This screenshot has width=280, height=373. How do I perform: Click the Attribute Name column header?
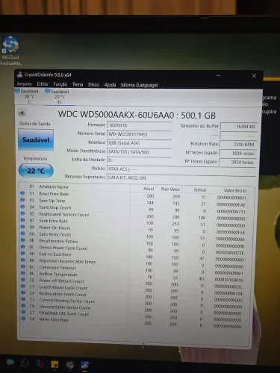[54, 186]
